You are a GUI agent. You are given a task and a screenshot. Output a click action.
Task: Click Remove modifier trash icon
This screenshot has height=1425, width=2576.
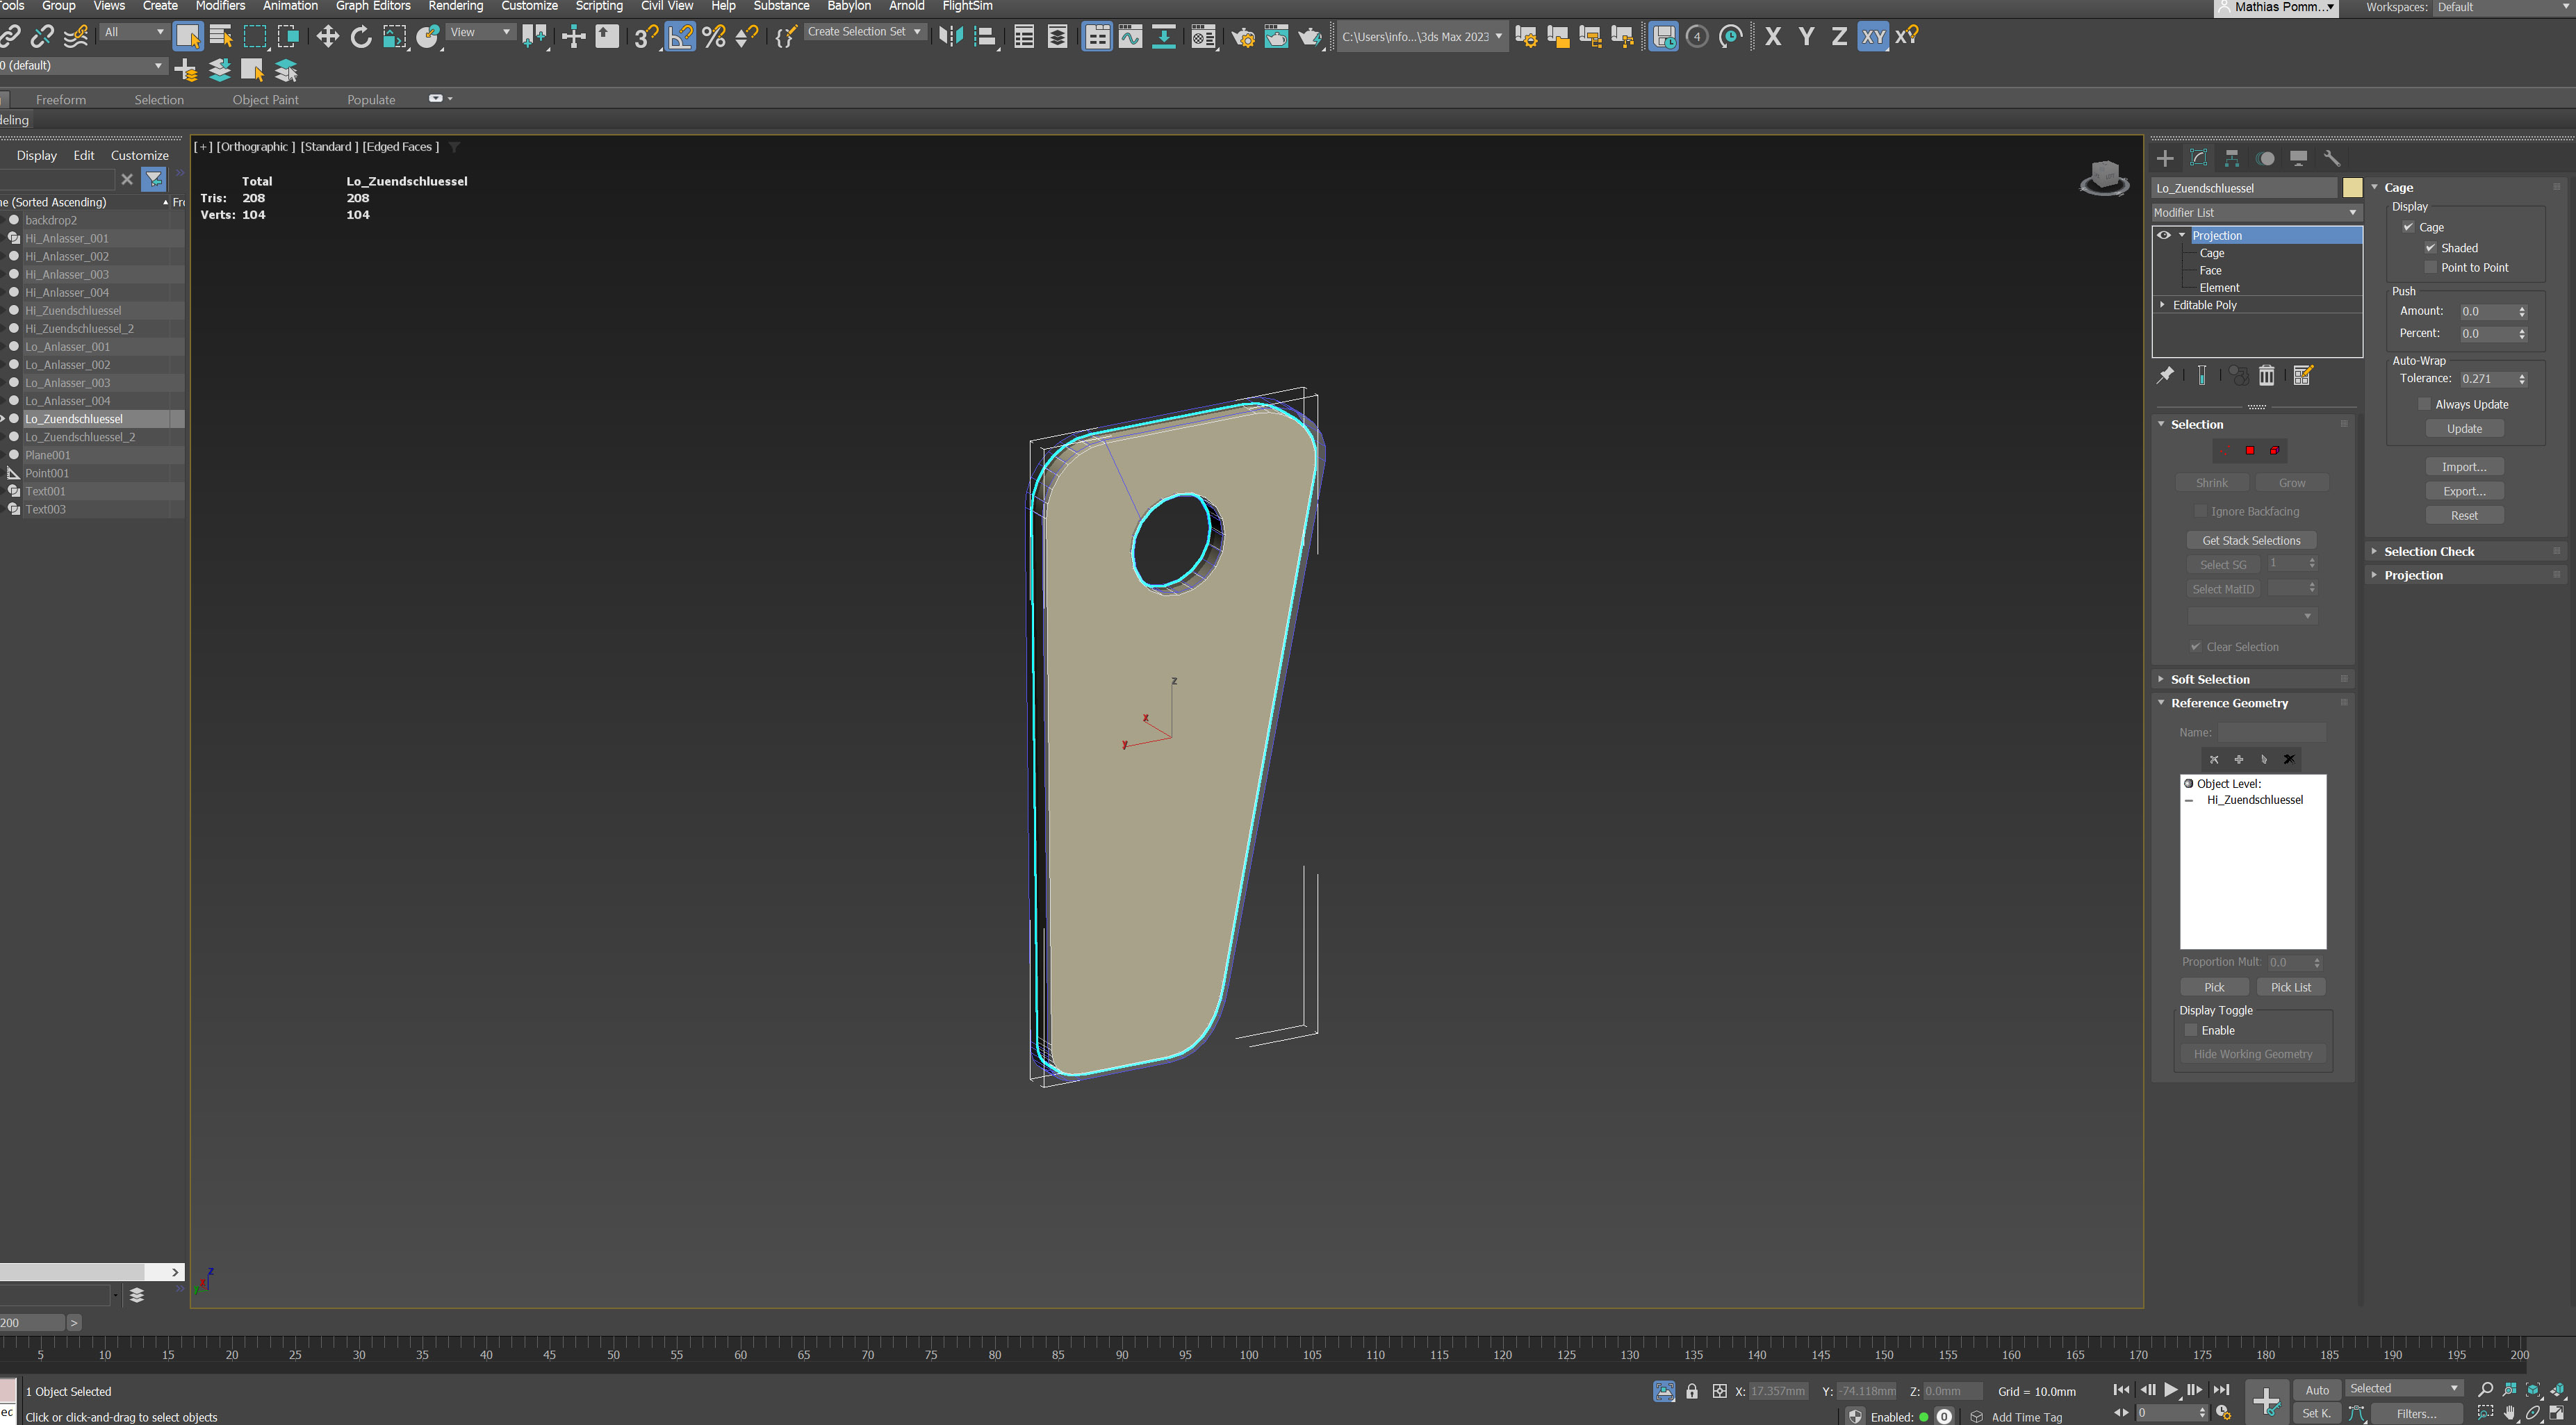2267,375
